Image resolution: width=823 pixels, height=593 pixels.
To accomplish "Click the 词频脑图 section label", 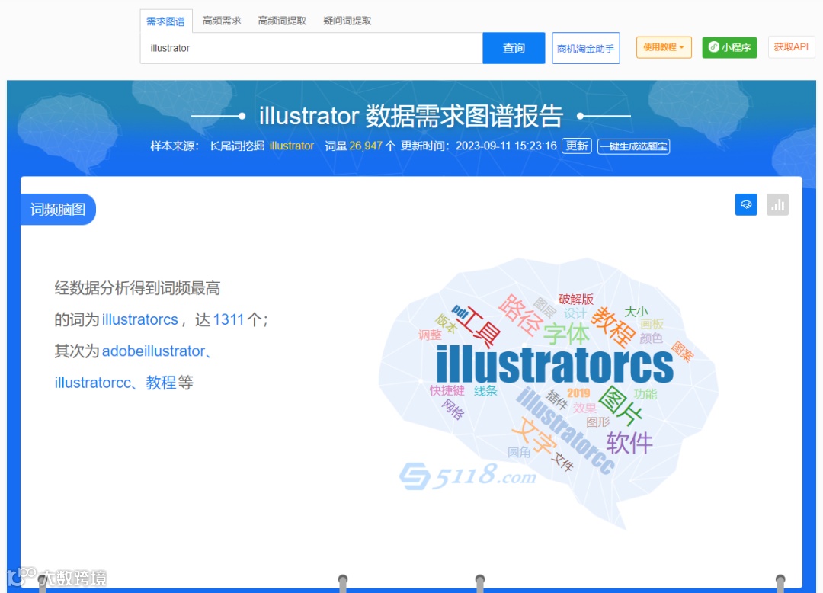I will 58,210.
